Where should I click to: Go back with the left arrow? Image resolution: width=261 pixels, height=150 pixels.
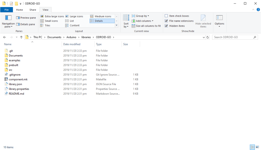pyautogui.click(x=5, y=37)
